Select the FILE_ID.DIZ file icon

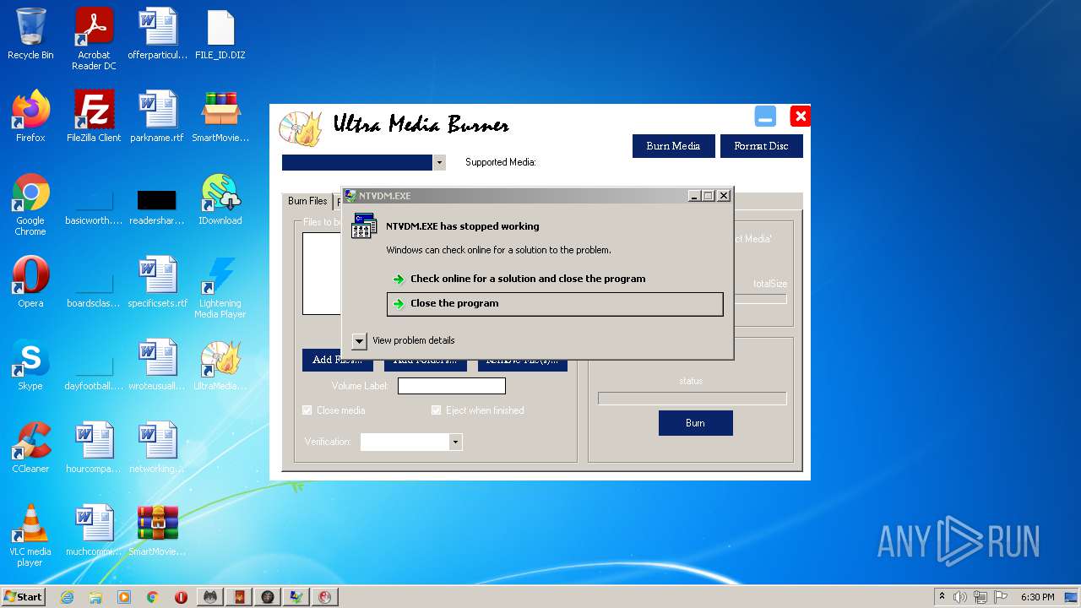220,34
